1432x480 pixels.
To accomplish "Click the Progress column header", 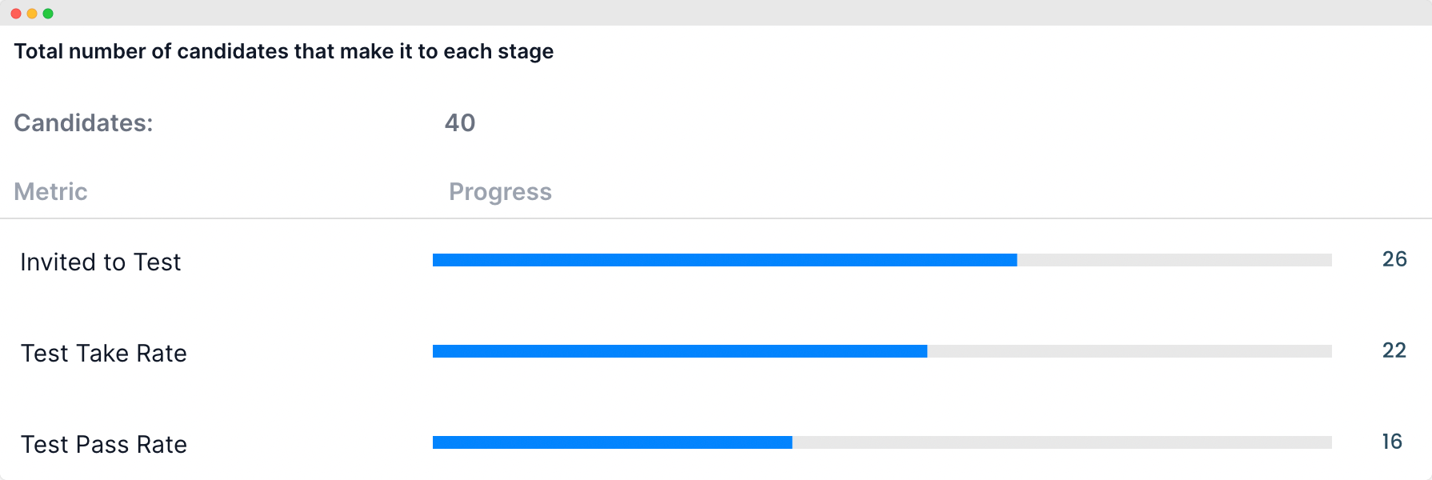I will [x=500, y=192].
